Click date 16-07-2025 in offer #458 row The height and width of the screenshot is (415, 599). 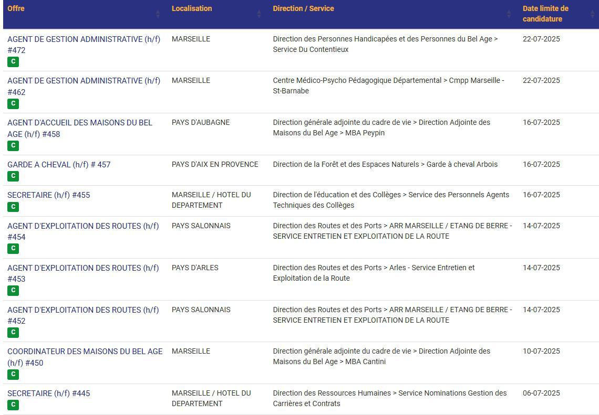[x=541, y=122]
